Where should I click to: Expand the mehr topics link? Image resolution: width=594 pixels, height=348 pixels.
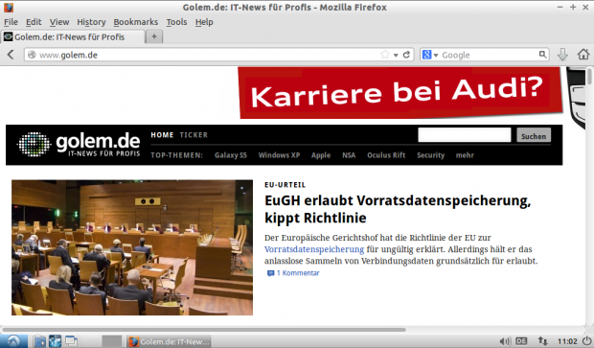(x=465, y=155)
